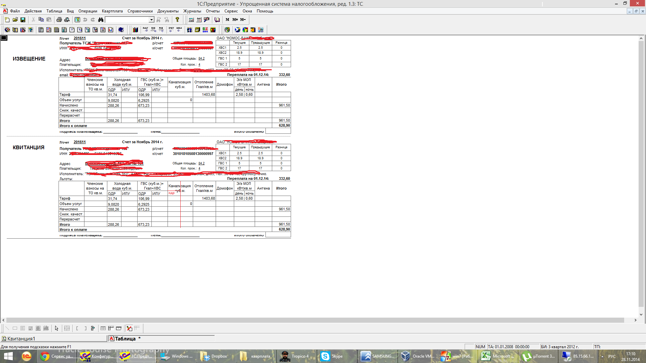Click the СЧЕТ invoice document icon
Viewport: 646px width, 363px height.
coord(171,30)
